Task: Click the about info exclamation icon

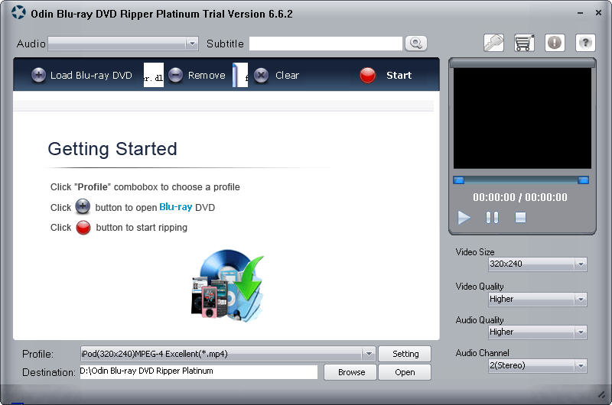Action: coord(555,43)
